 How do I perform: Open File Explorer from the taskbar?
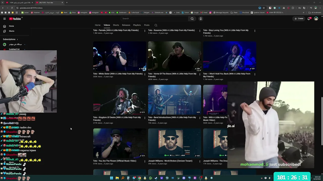tap(117, 178)
